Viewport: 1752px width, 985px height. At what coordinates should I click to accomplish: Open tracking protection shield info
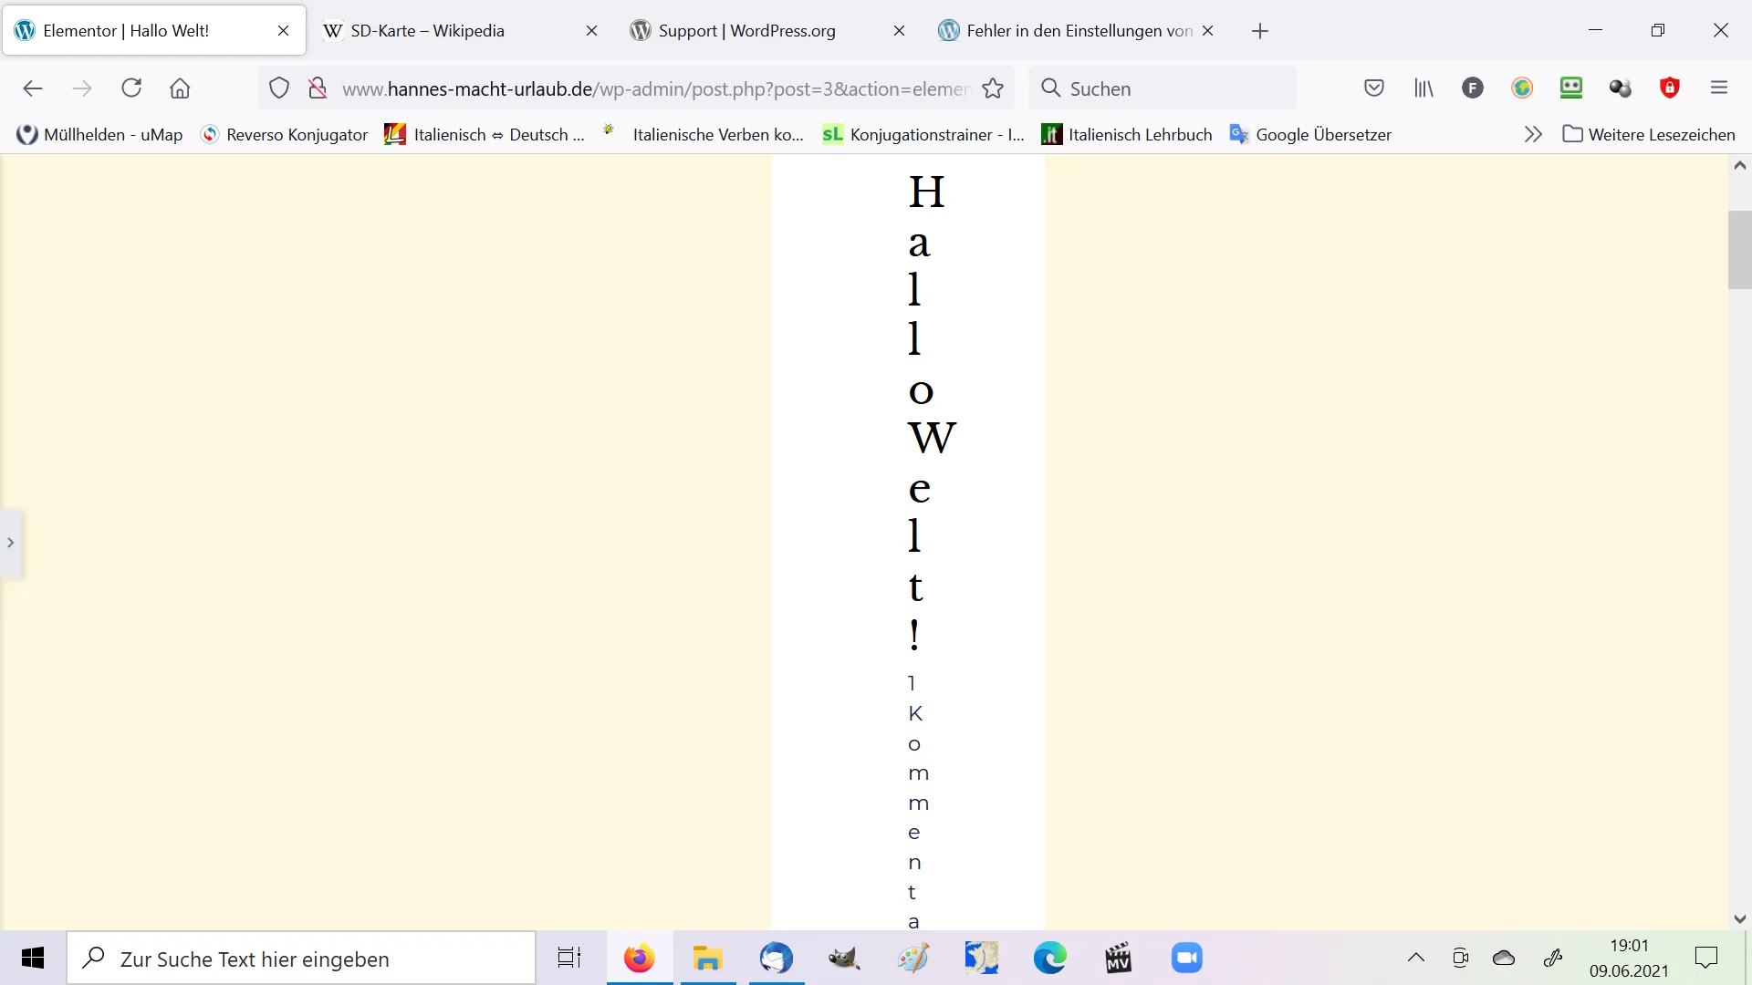[279, 88]
